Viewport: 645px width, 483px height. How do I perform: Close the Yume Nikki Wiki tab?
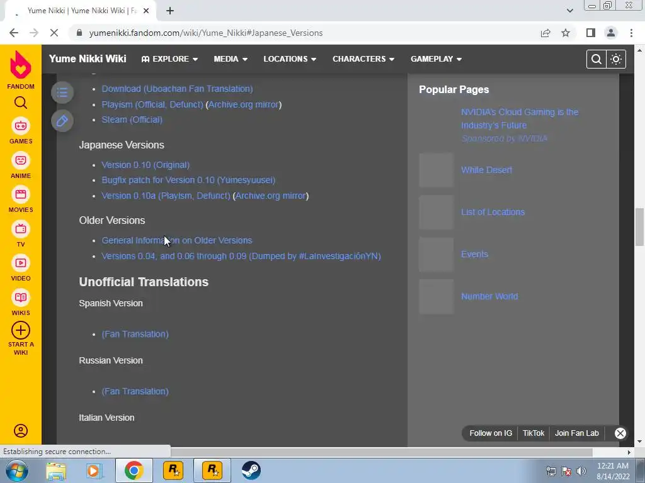pos(146,11)
